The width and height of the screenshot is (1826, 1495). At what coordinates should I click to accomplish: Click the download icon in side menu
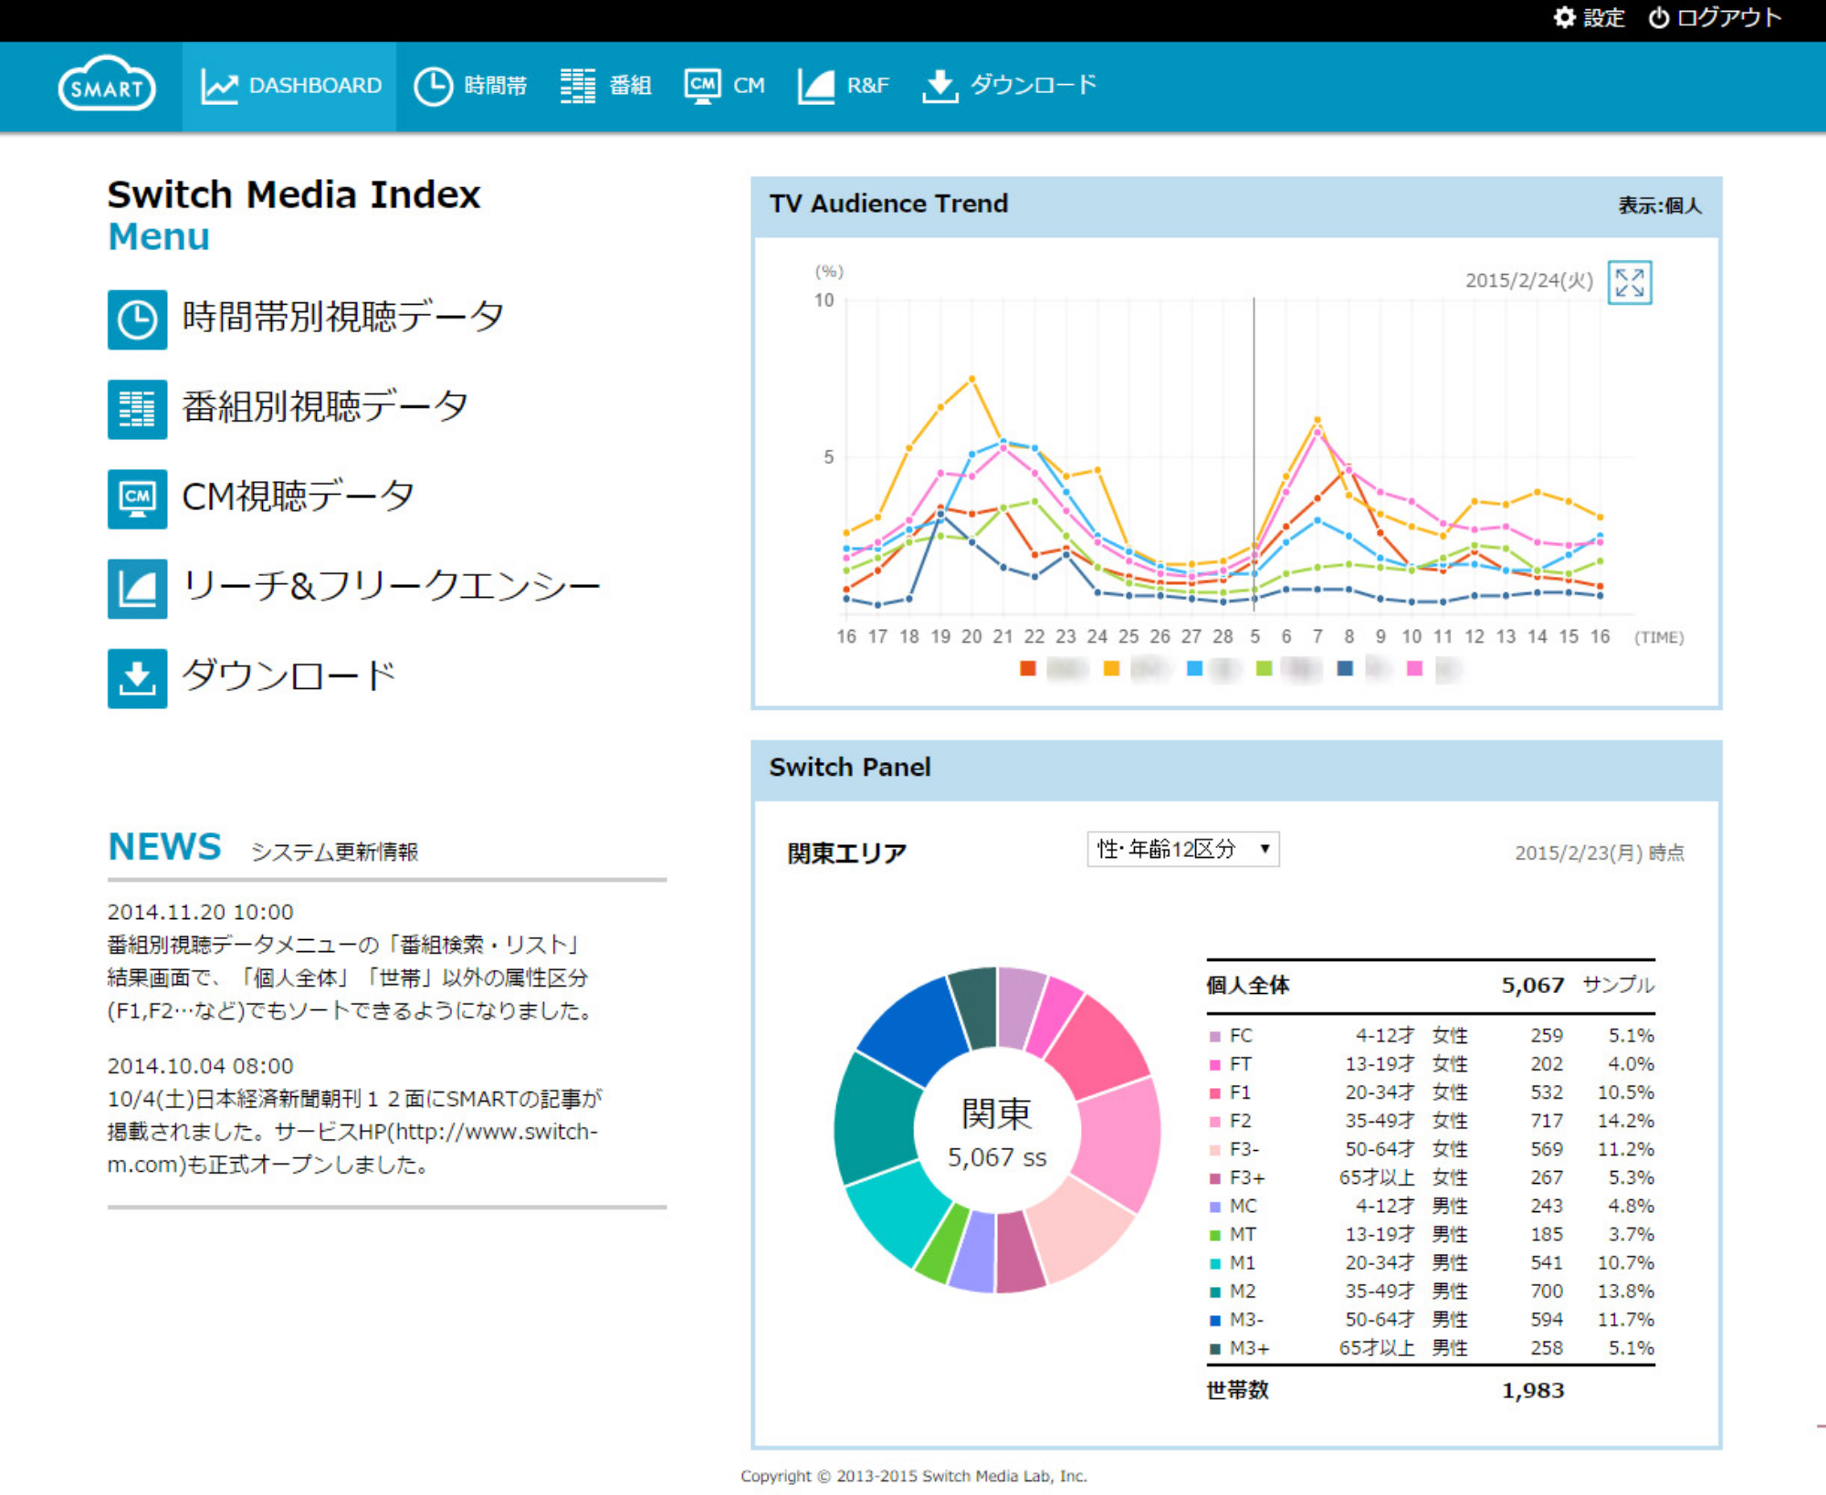137,677
